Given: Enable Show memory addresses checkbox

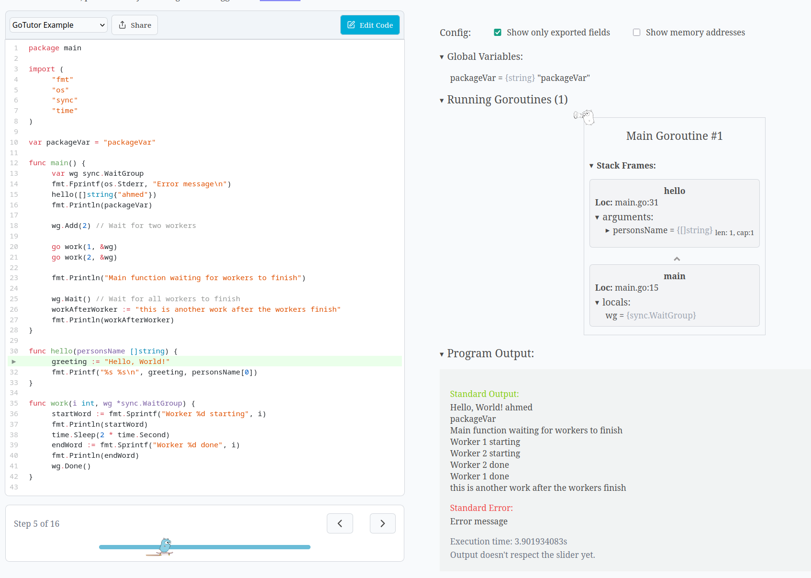Looking at the screenshot, I should 636,33.
